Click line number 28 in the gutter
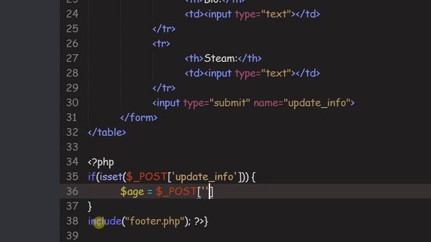The image size is (431, 242). point(72,73)
